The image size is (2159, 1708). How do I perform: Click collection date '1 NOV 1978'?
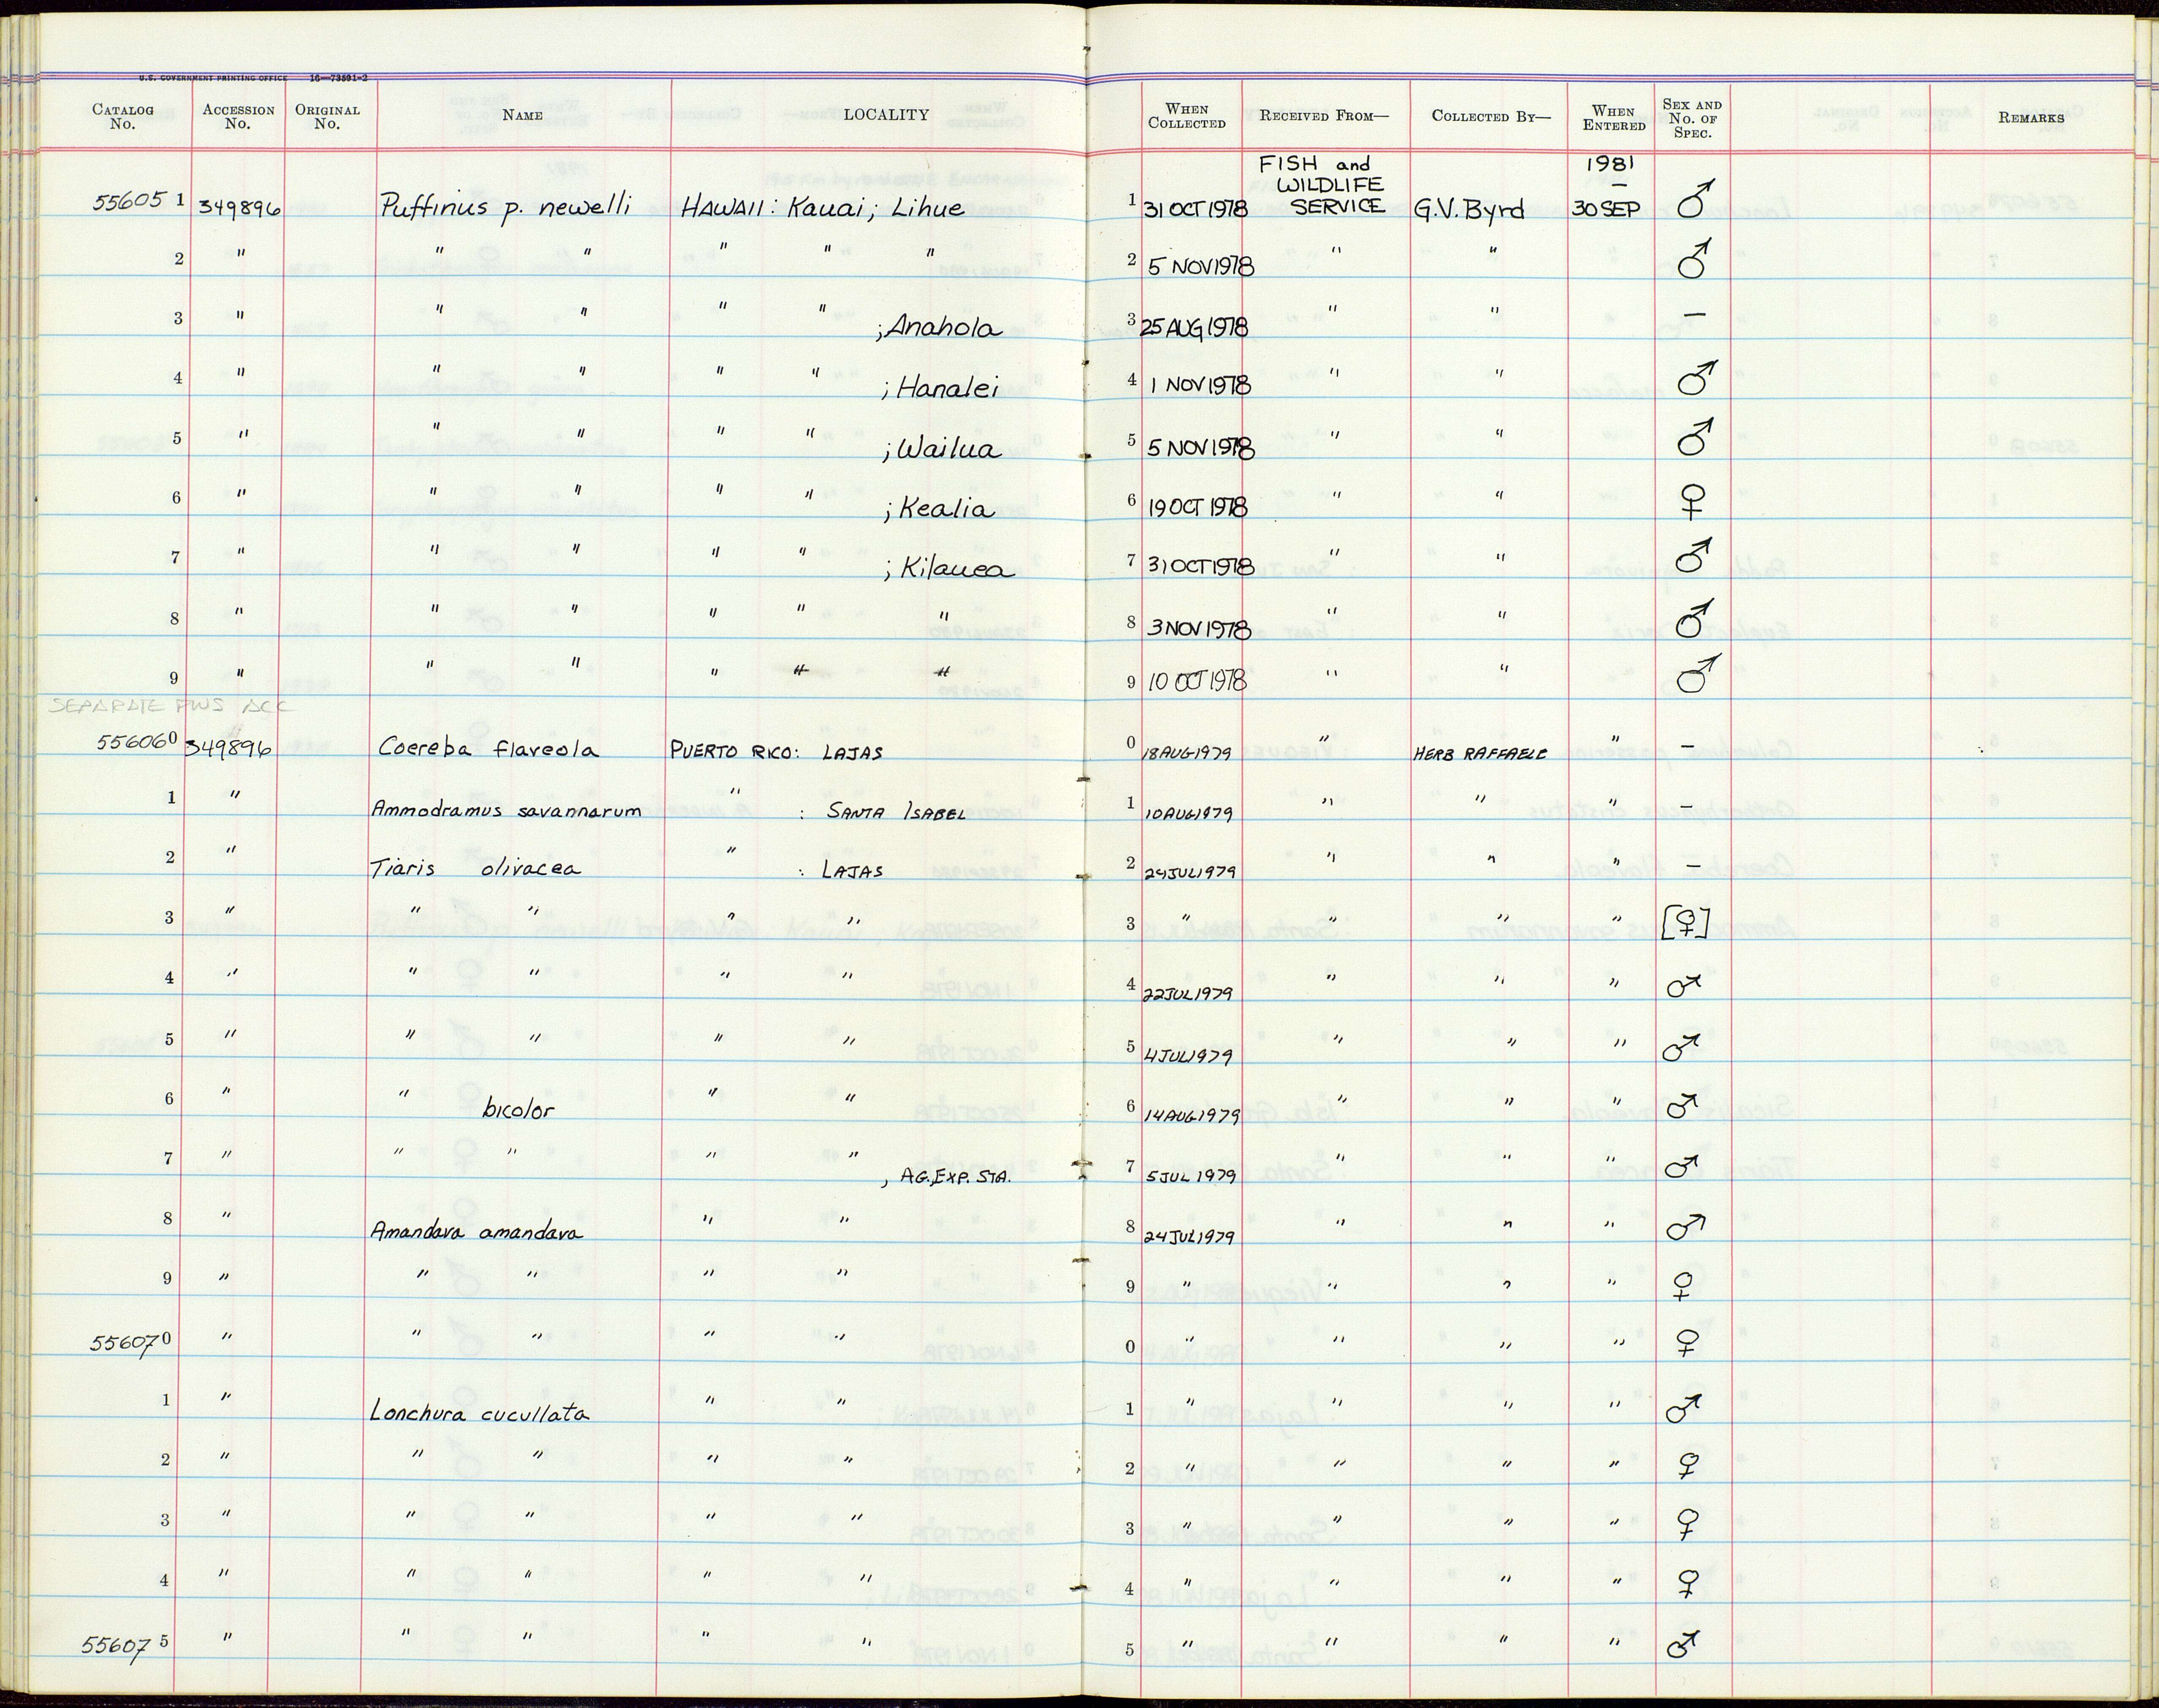[x=1199, y=386]
